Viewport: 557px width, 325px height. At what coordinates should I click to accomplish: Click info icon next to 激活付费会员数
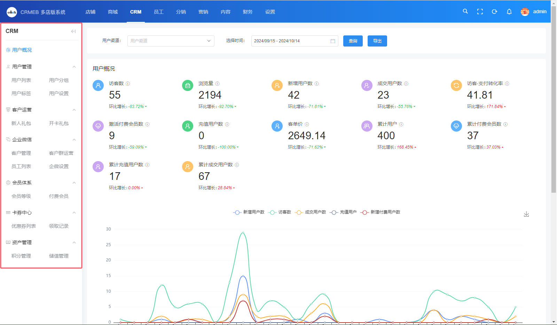tap(147, 124)
